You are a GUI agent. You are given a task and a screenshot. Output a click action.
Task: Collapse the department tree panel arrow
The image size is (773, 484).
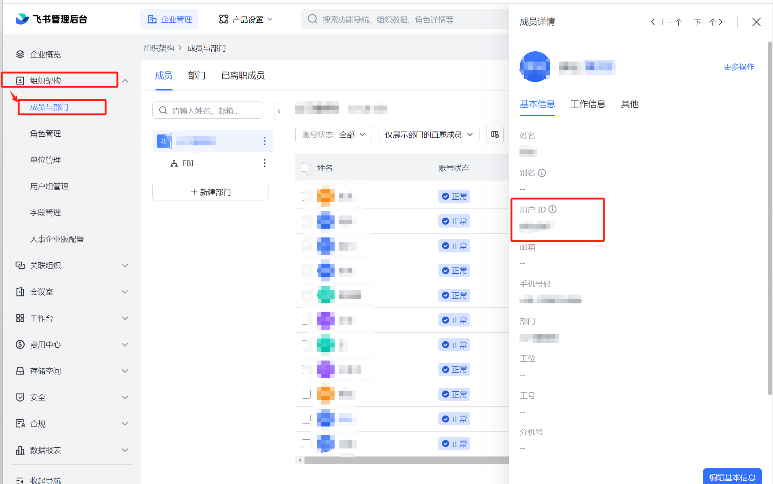(x=279, y=111)
